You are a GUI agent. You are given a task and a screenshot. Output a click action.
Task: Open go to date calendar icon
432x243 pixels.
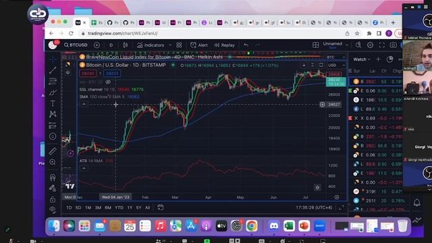pos(161,207)
